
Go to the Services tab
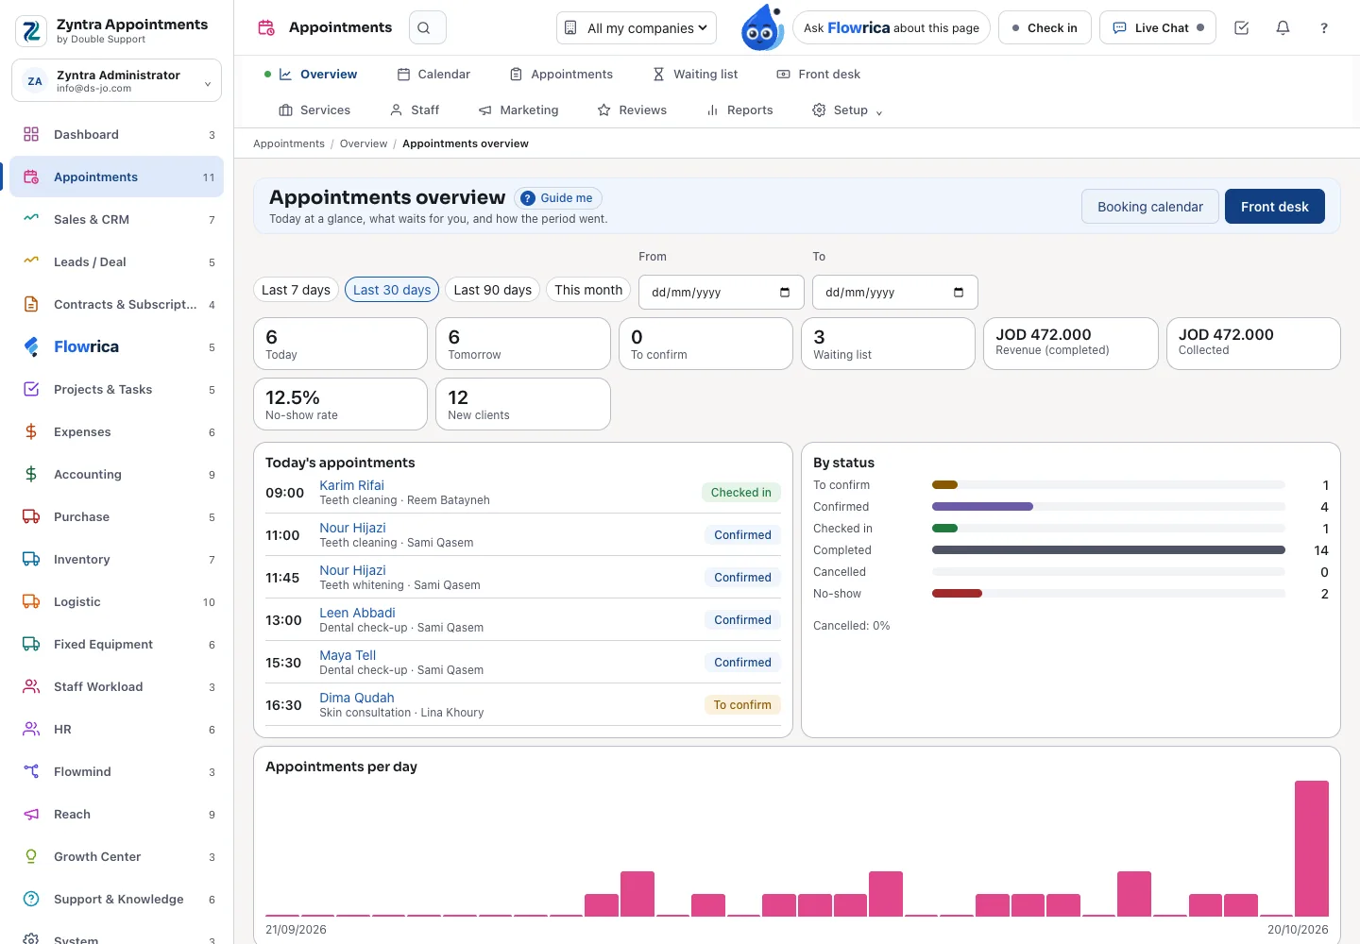click(314, 110)
